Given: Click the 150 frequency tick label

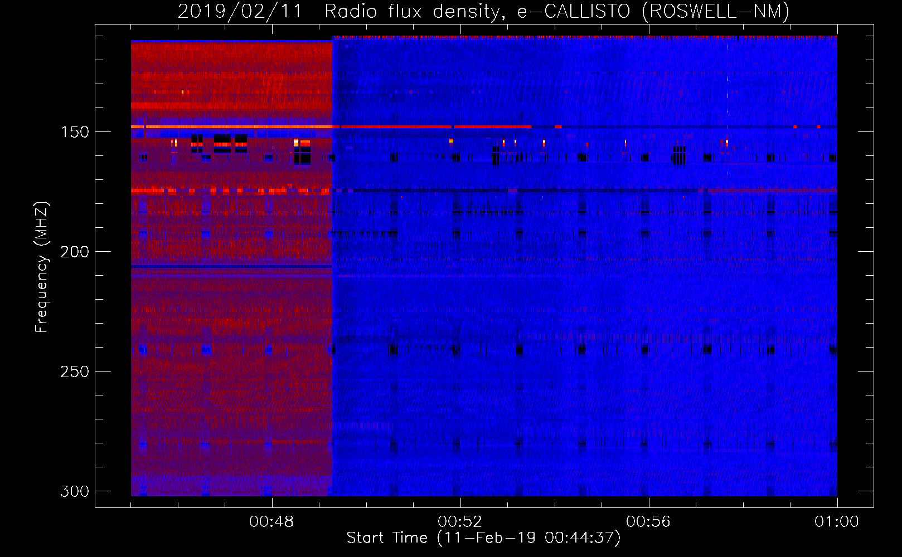Looking at the screenshot, I should [x=75, y=132].
